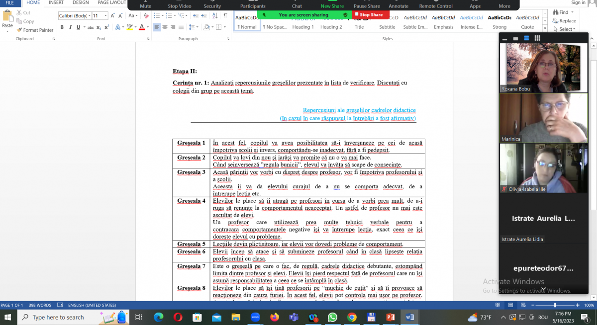Click Annotate in Zoom toolbar
Image resolution: width=597 pixels, height=325 pixels.
(398, 5)
